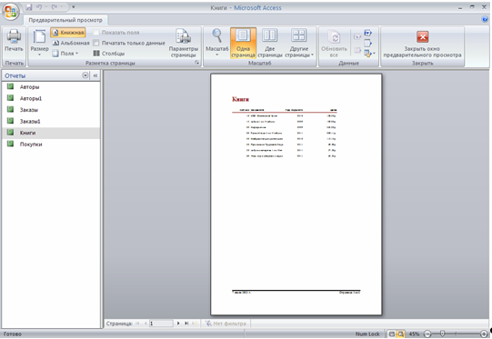Click the round Office button

pyautogui.click(x=10, y=12)
